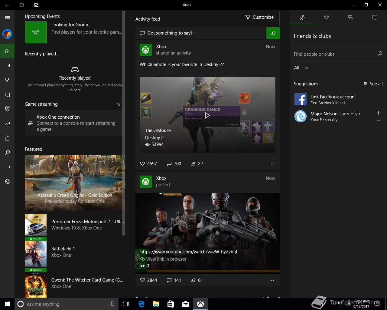Open Clubs shield icon in sidebar

(7, 109)
